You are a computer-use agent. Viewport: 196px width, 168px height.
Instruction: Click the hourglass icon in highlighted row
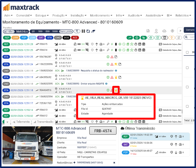[x=116, y=90]
